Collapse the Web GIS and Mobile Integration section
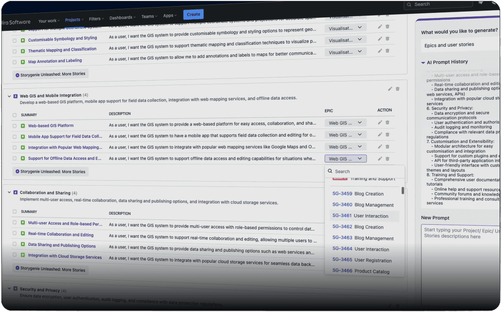Viewport: 501px width, 312px height. (x=9, y=95)
